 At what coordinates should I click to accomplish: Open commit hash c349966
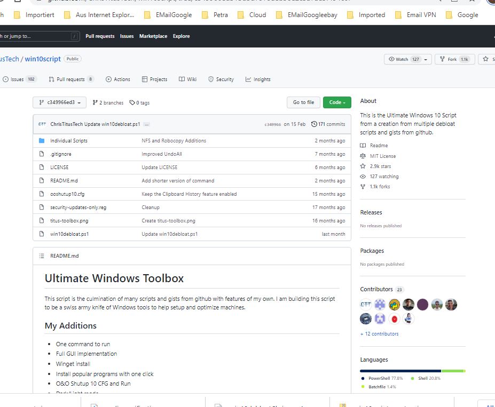[273, 124]
